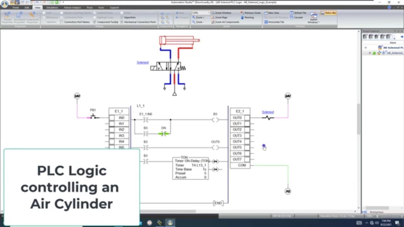
Task: Toggle the IN1 input box on E1_1
Action: coord(112,124)
